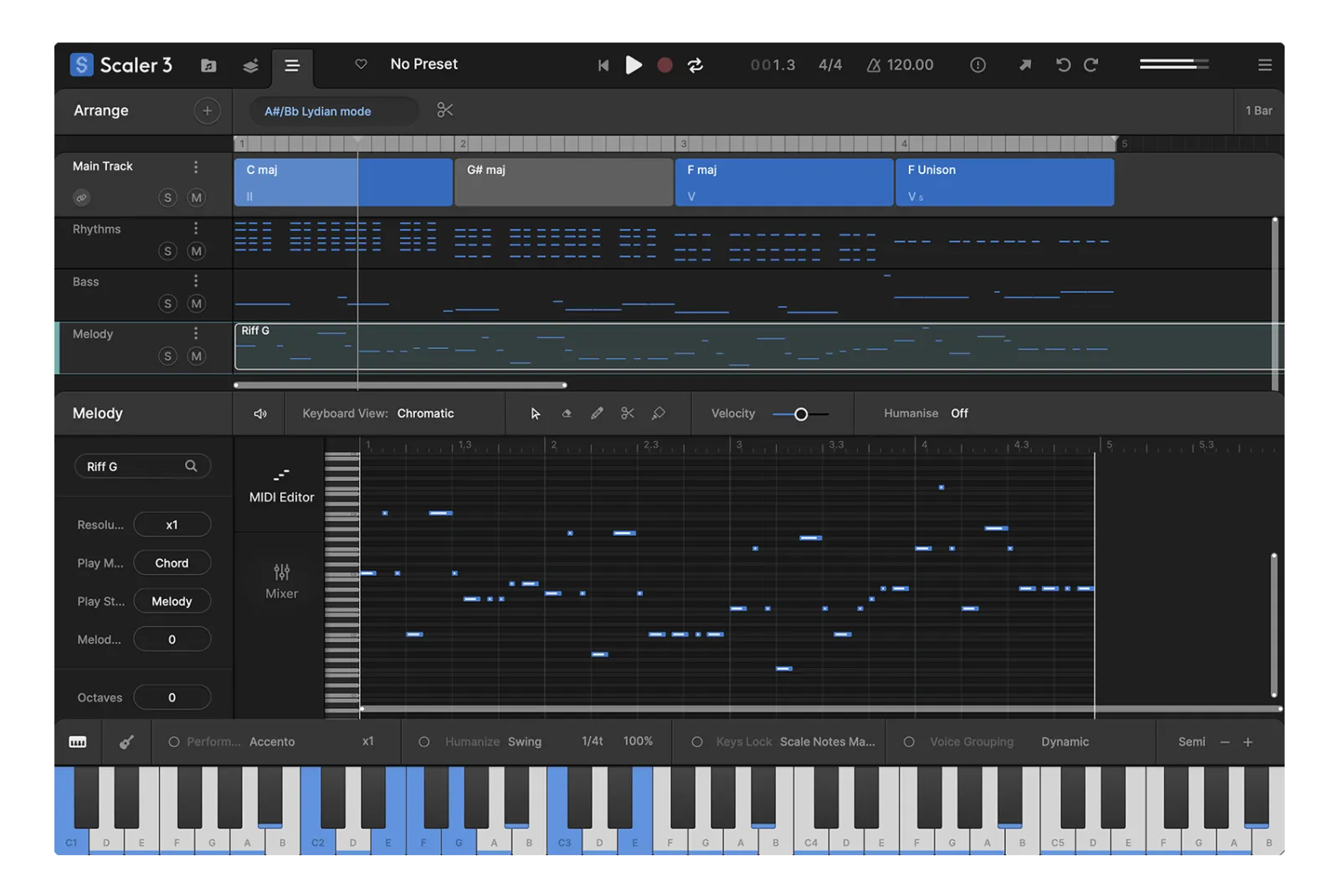
Task: Open Bass track three-dot menu
Action: [x=196, y=281]
